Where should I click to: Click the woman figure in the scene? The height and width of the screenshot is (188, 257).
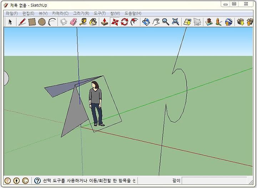click(96, 104)
